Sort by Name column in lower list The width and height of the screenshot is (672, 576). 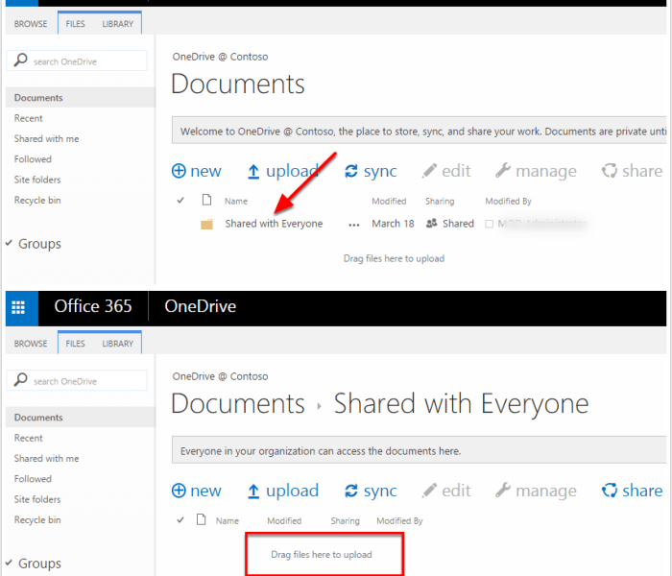tap(228, 521)
